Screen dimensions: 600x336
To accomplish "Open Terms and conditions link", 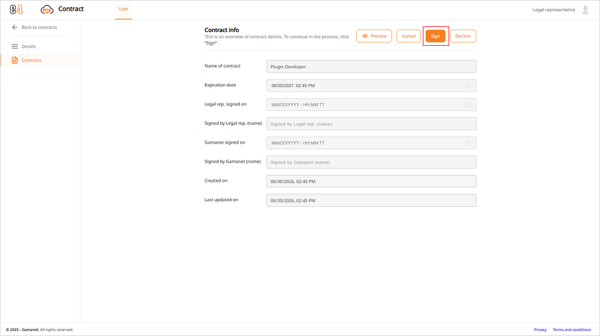I will [572, 330].
